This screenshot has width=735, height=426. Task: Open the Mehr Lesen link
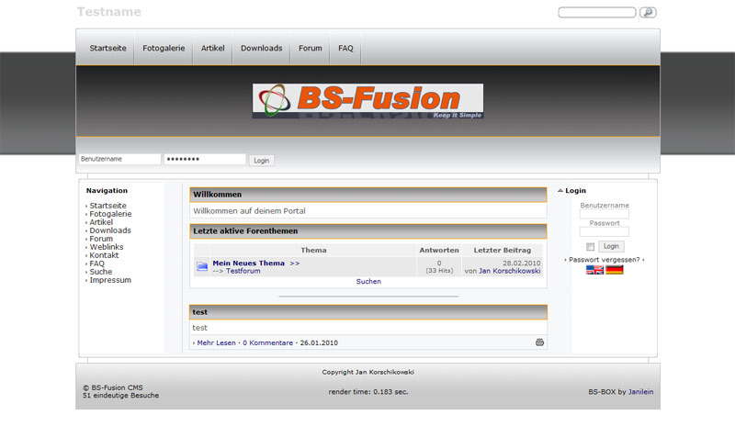pyautogui.click(x=216, y=342)
